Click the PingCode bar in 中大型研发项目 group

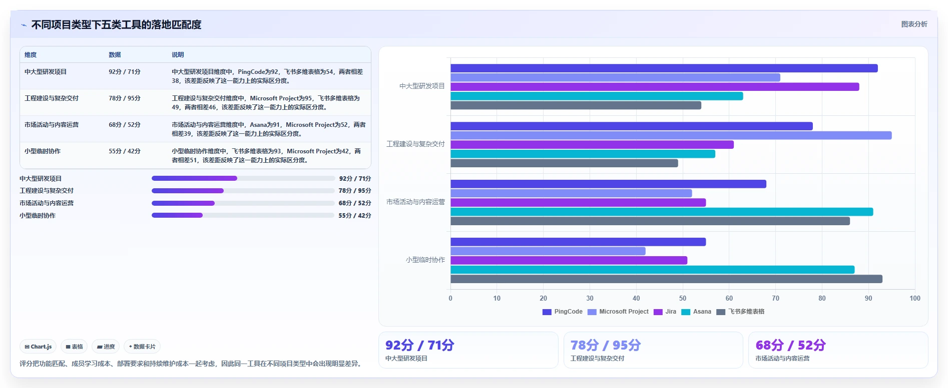tap(664, 68)
